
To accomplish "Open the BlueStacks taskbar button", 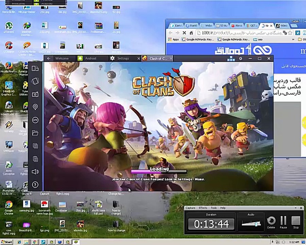I will tap(76, 242).
